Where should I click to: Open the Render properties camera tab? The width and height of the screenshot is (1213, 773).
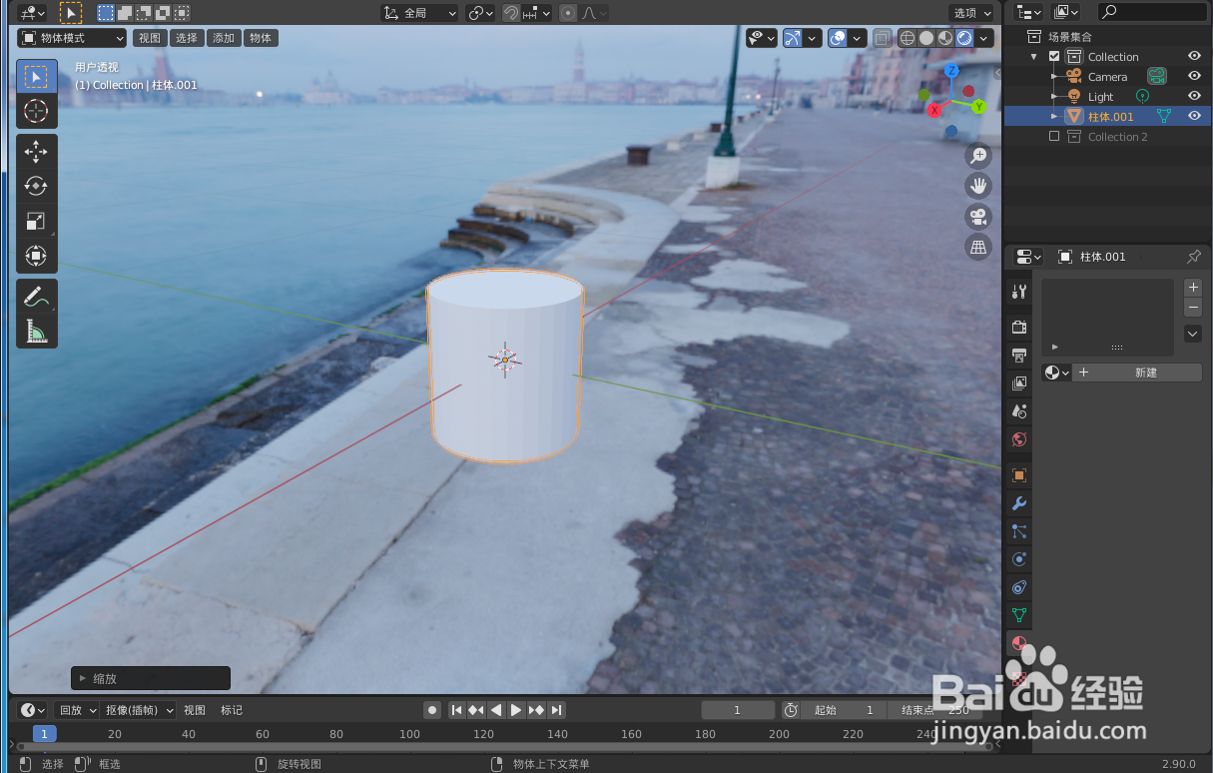click(x=1018, y=327)
